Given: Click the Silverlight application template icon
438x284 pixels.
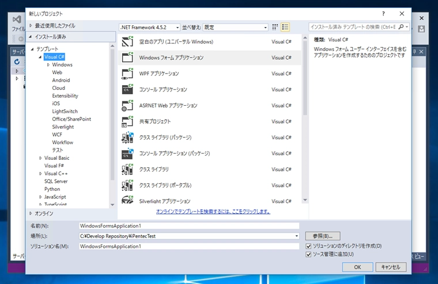Looking at the screenshot, I should 127,200.
